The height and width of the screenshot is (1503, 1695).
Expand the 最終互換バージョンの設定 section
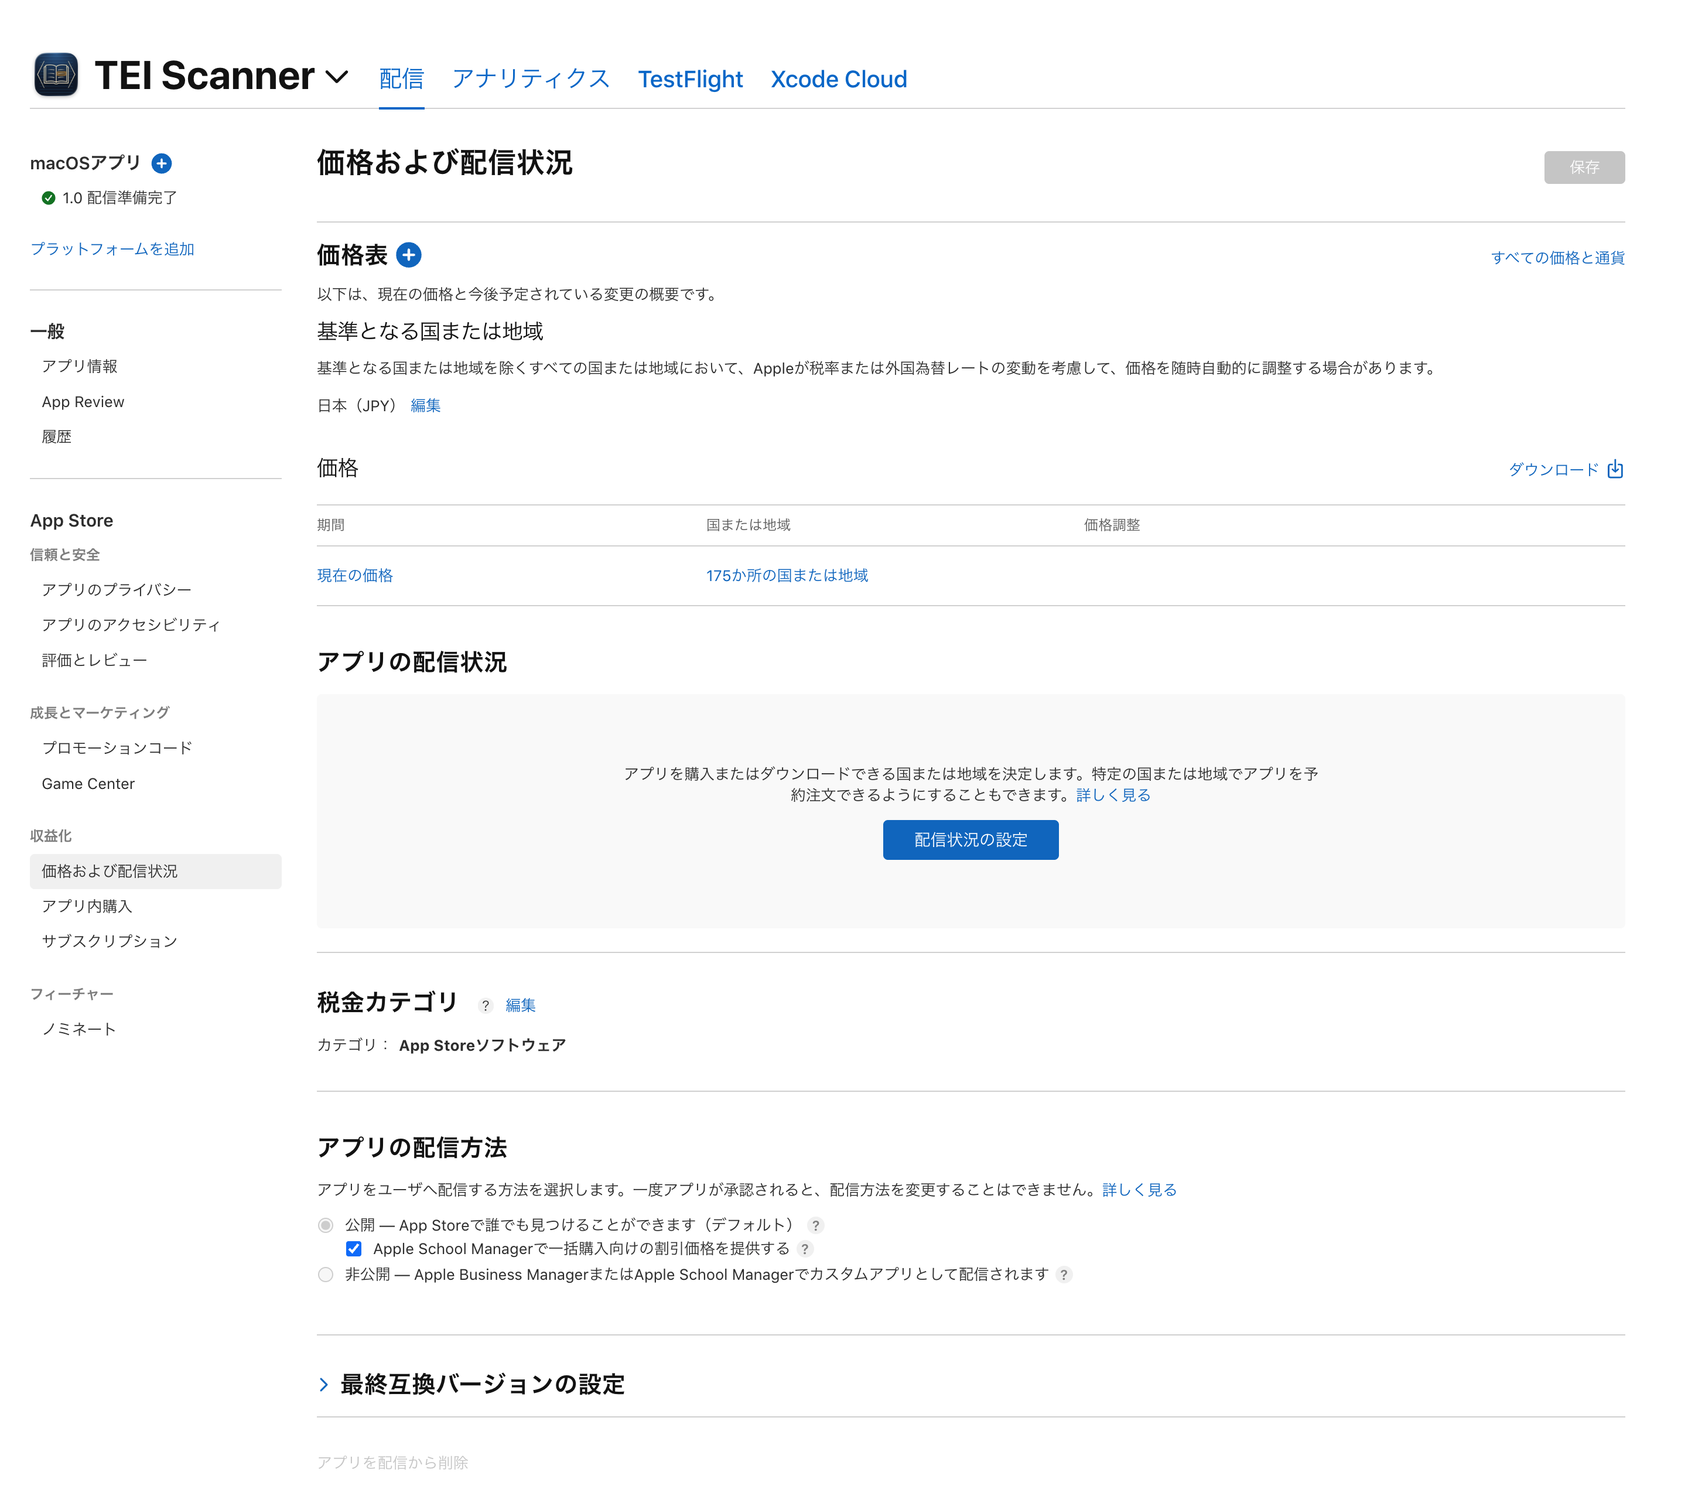(x=324, y=1384)
